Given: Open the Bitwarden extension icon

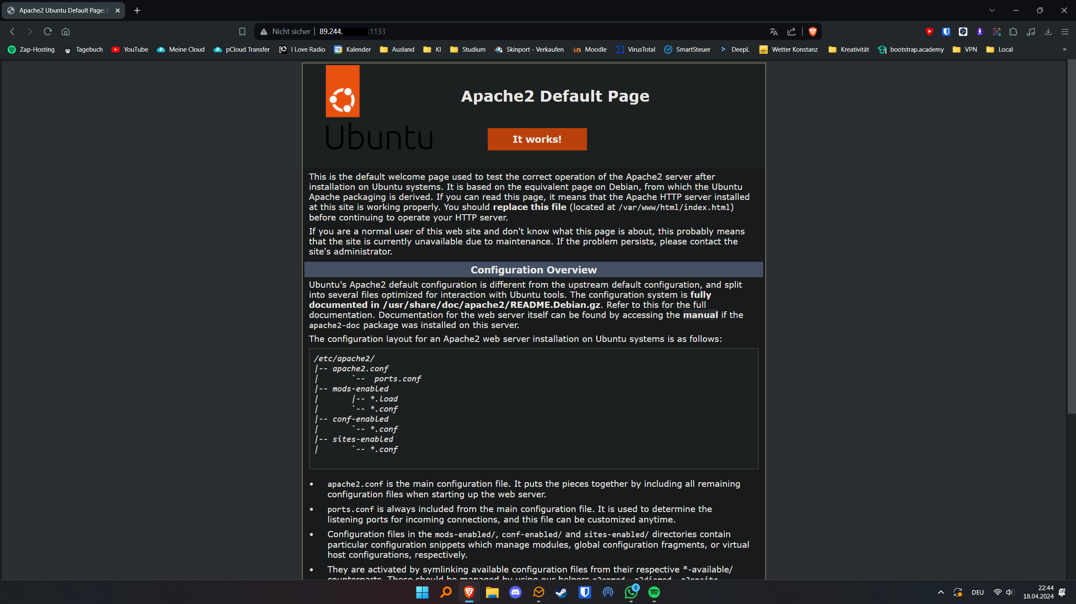Looking at the screenshot, I should point(946,32).
